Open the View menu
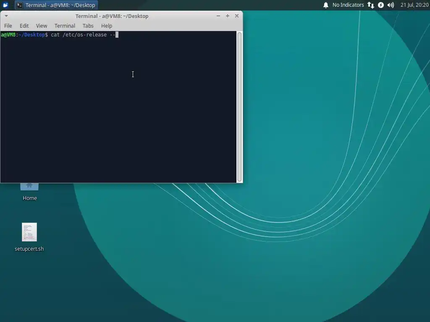 pos(42,26)
